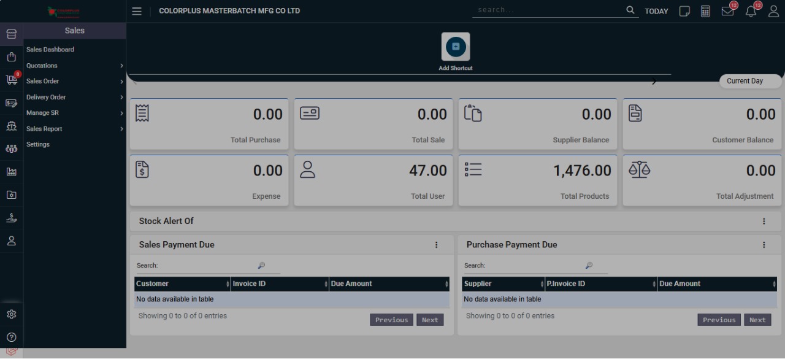Expand the Sales Report submenu
Screen dimensions: 785x359
pos(74,129)
